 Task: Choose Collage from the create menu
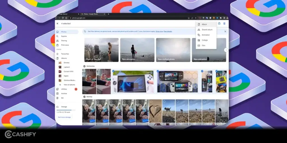tap(206, 40)
